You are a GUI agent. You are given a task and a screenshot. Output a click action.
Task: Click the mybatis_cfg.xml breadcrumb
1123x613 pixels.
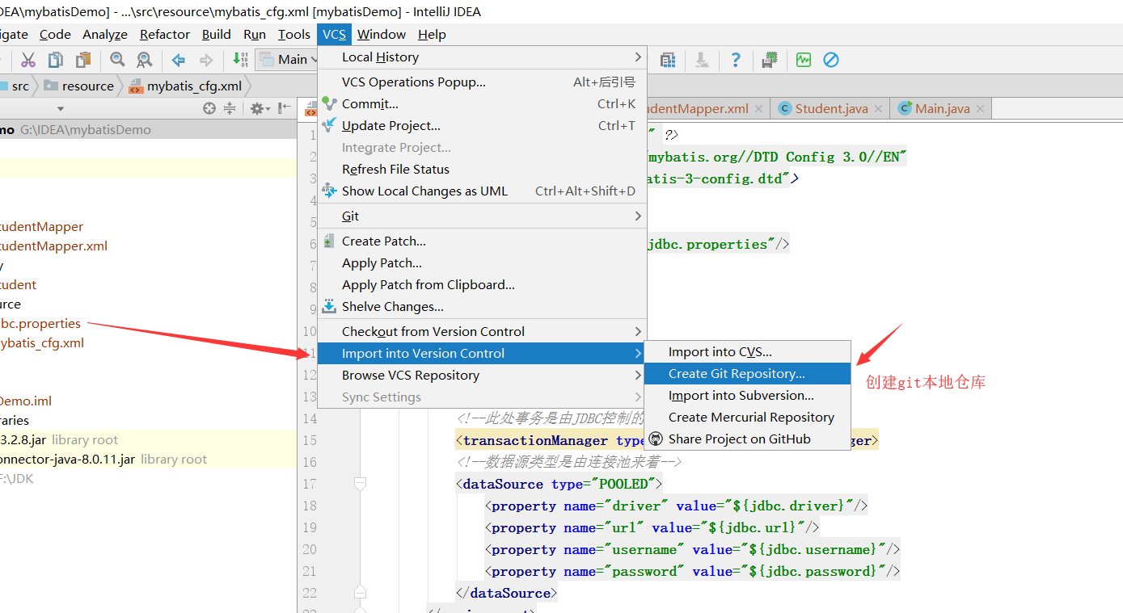[x=185, y=86]
